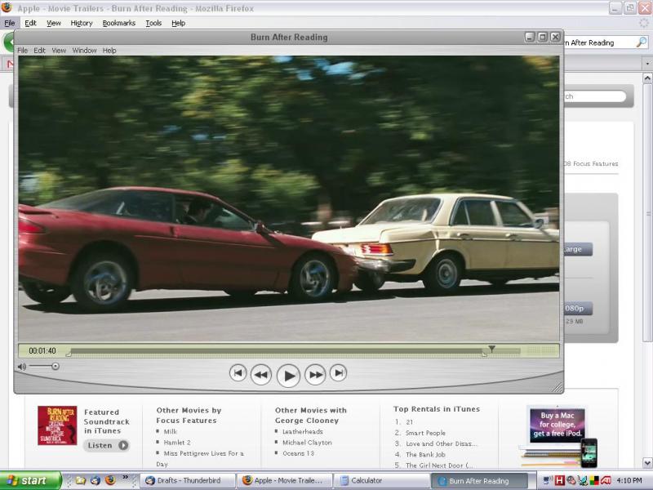This screenshot has width=653, height=490.
Task: Open the QuickTime Window menu
Action: click(x=84, y=51)
